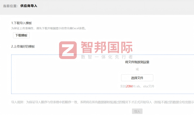Click the Excel表格 instruction sentence
The height and width of the screenshot is (115, 194).
click(49, 28)
